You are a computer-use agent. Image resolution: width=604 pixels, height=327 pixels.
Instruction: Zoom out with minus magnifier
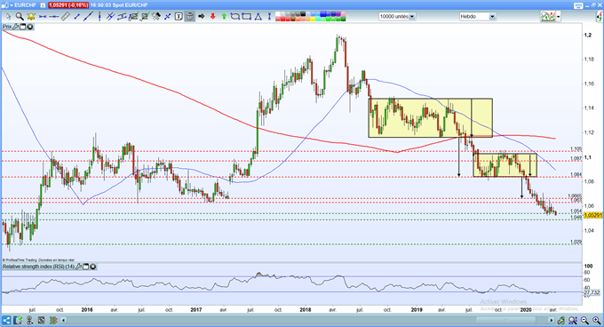(x=585, y=320)
